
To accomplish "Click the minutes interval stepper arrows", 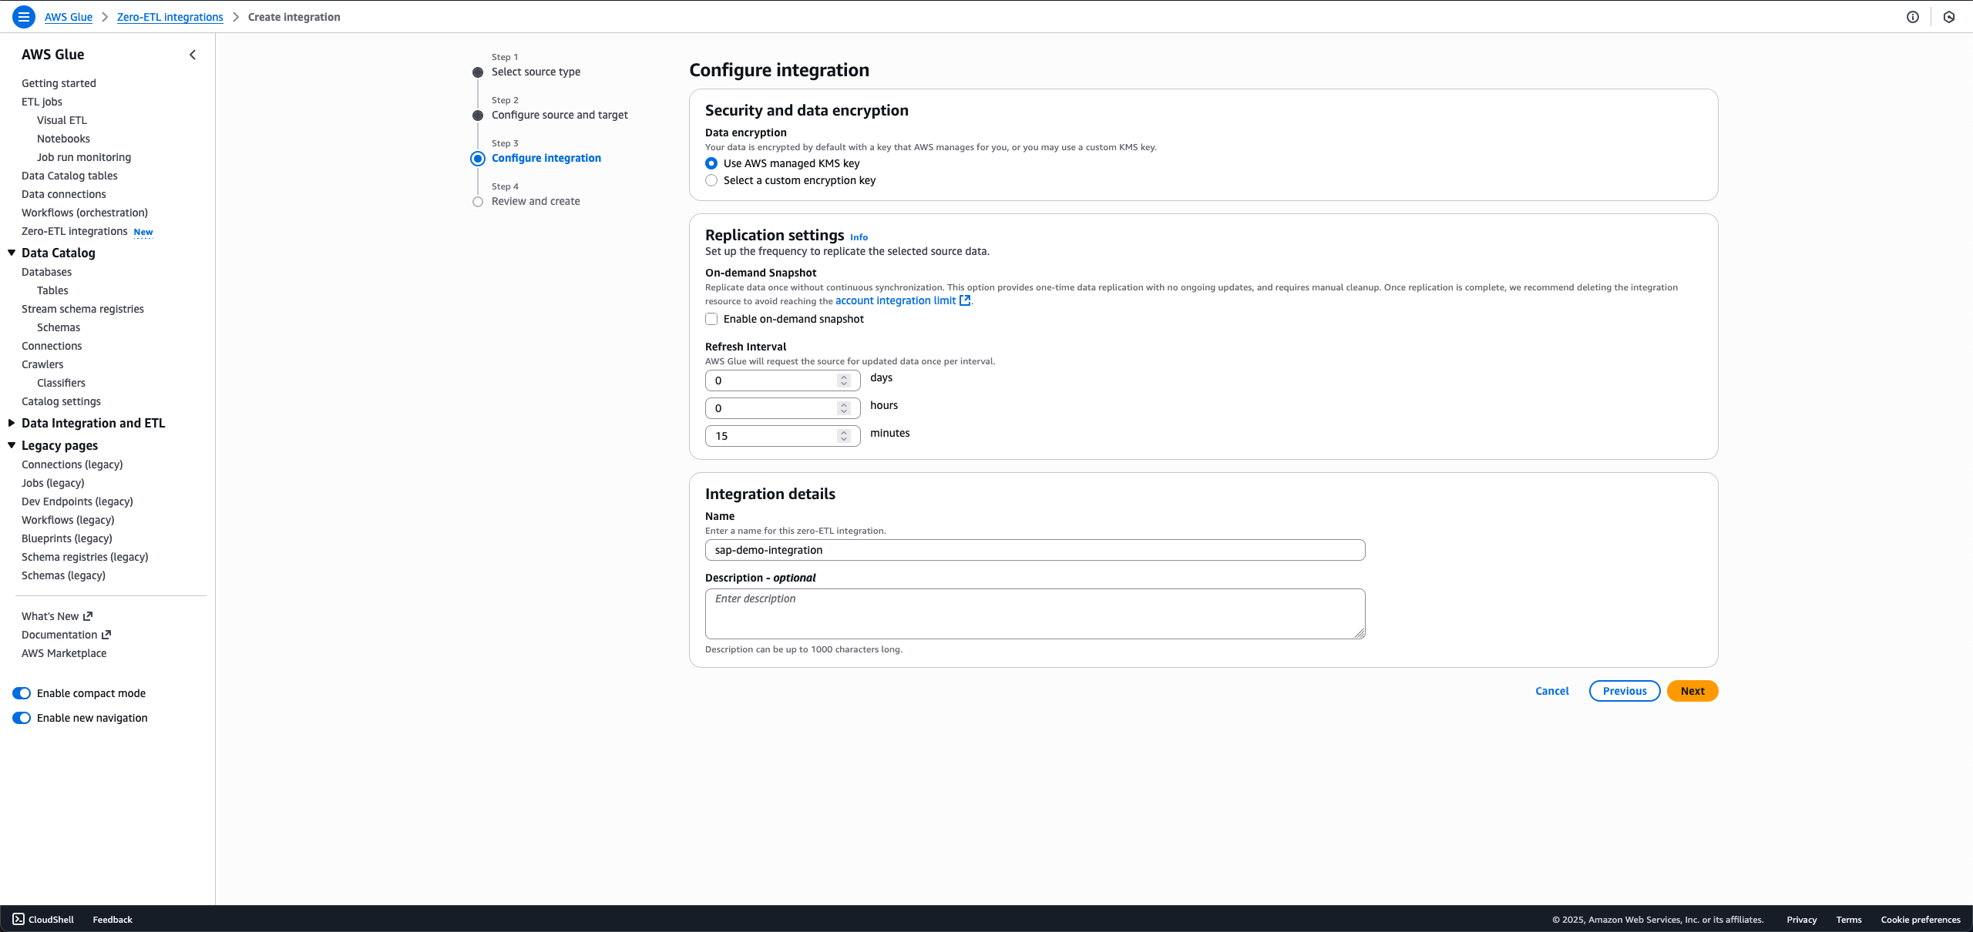I will pos(844,436).
